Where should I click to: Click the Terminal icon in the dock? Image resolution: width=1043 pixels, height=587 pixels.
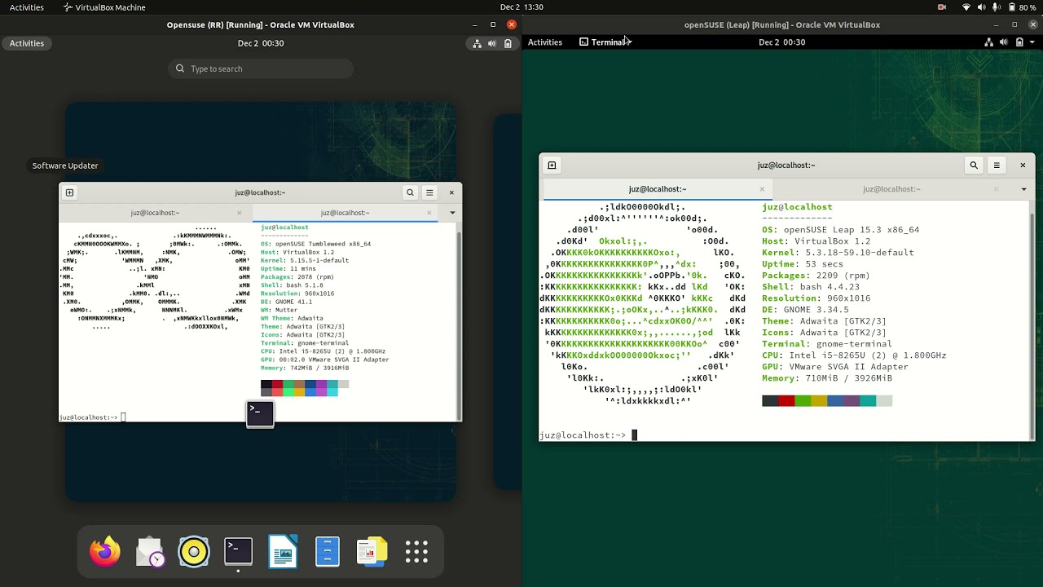(239, 552)
